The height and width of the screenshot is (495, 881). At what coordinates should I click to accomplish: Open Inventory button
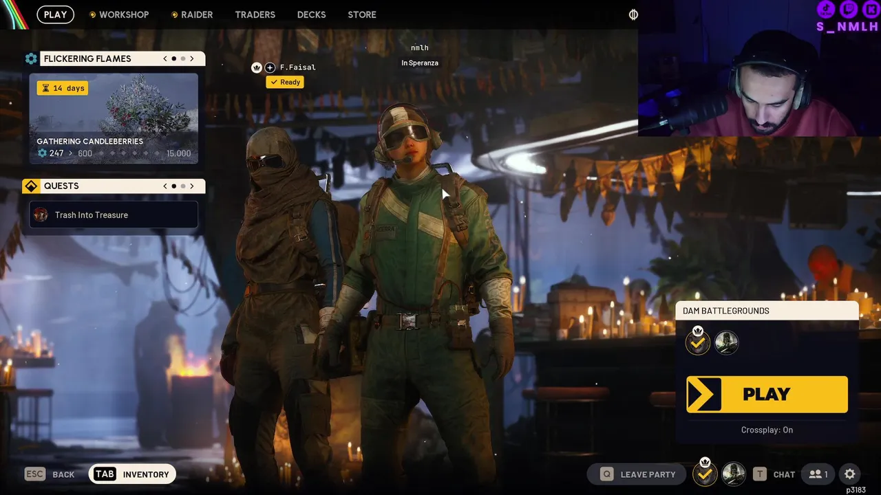pyautogui.click(x=132, y=474)
